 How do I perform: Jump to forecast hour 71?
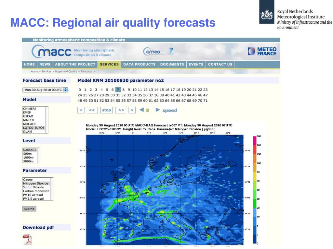(206, 101)
